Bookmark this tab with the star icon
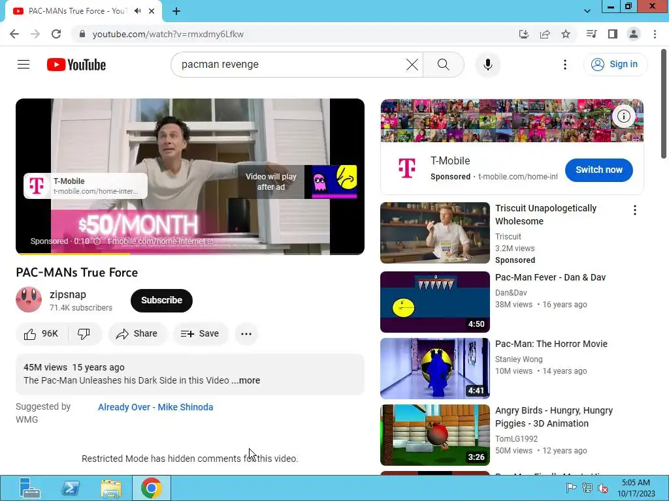 (566, 34)
